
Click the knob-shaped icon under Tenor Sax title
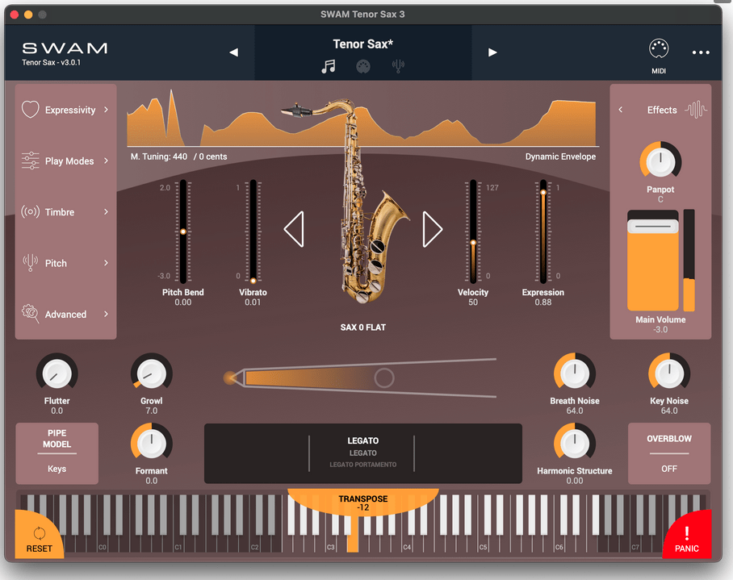click(362, 67)
